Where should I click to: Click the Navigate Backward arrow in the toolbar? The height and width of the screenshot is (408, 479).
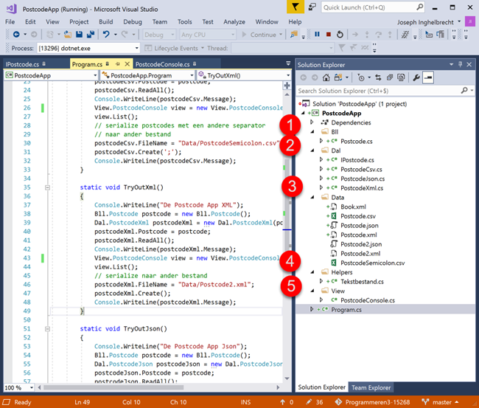point(16,35)
